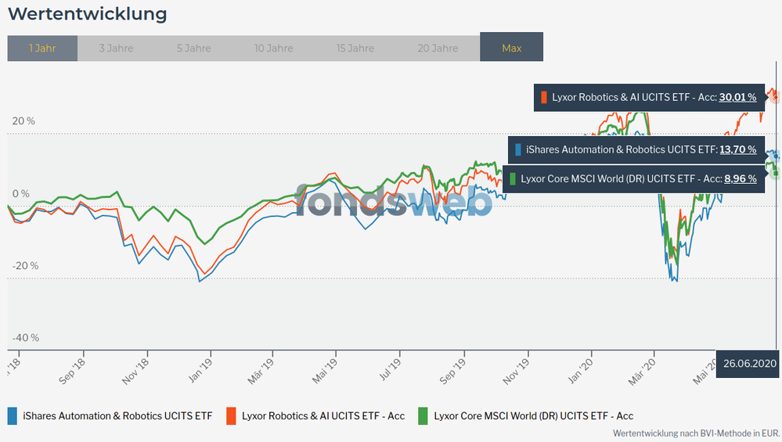Toggle iShares Automation & Robotics legend label
The image size is (782, 442).
click(119, 415)
